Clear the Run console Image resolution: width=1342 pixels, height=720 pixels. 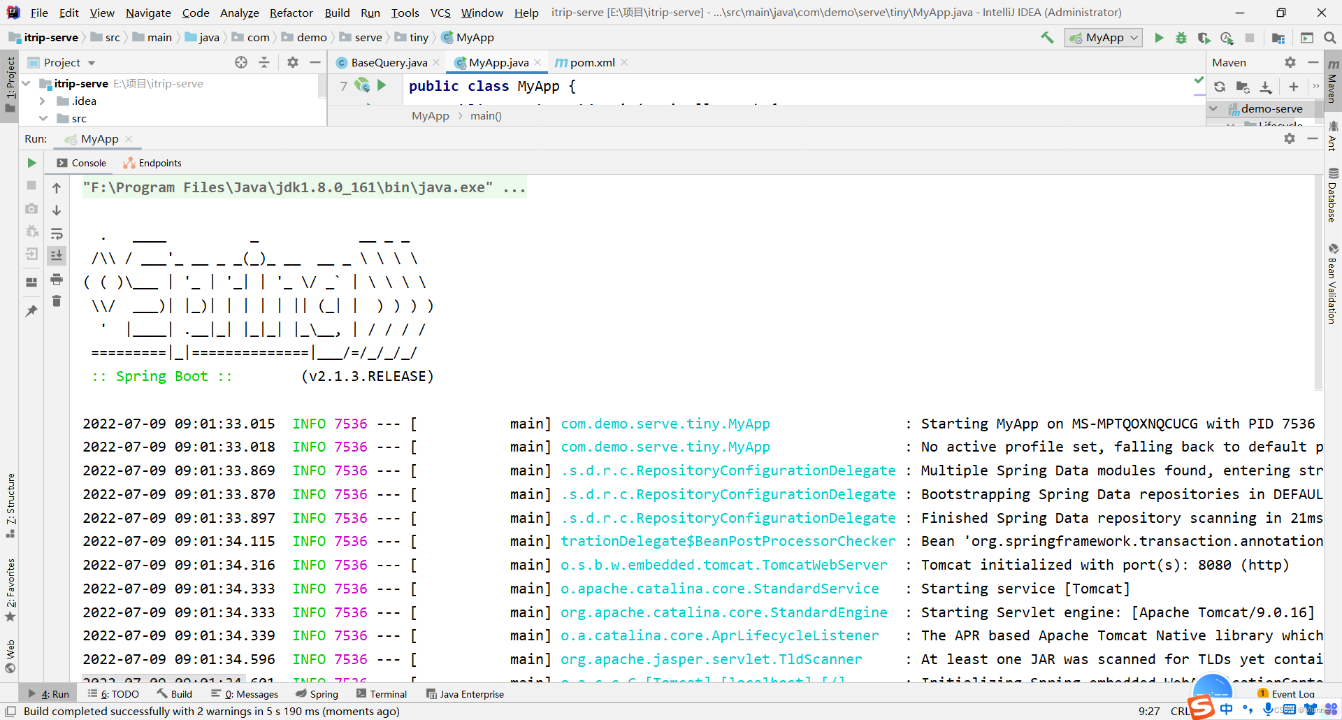(x=57, y=301)
